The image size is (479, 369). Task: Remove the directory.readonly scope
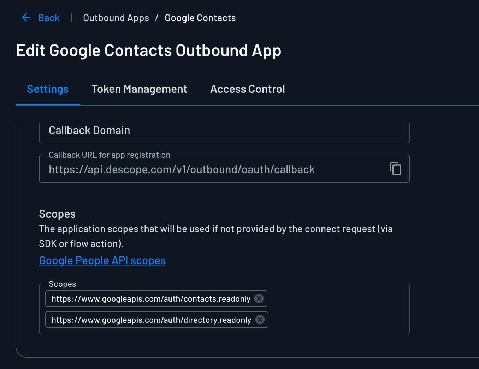coord(260,320)
